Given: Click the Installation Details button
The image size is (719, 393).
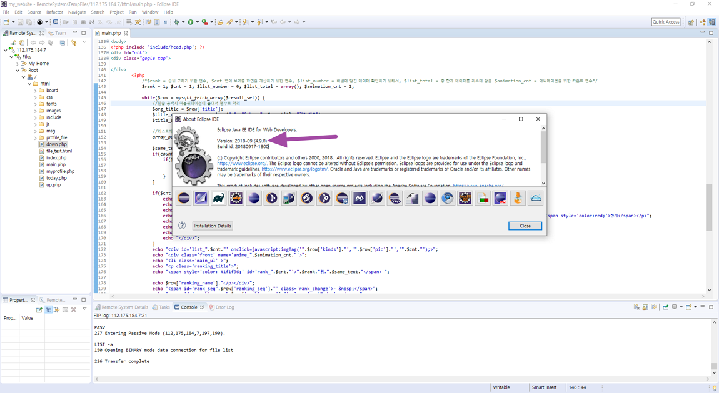Looking at the screenshot, I should pyautogui.click(x=213, y=226).
